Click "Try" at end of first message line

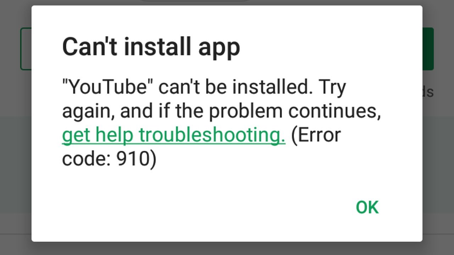pos(332,87)
